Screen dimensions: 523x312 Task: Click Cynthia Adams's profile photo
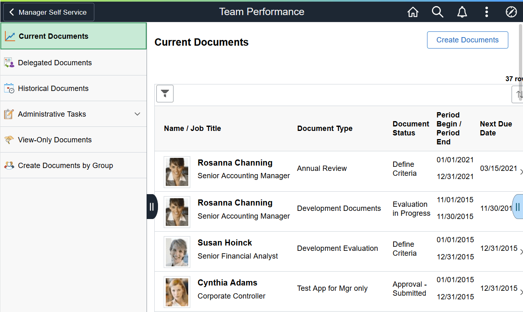pos(177,292)
